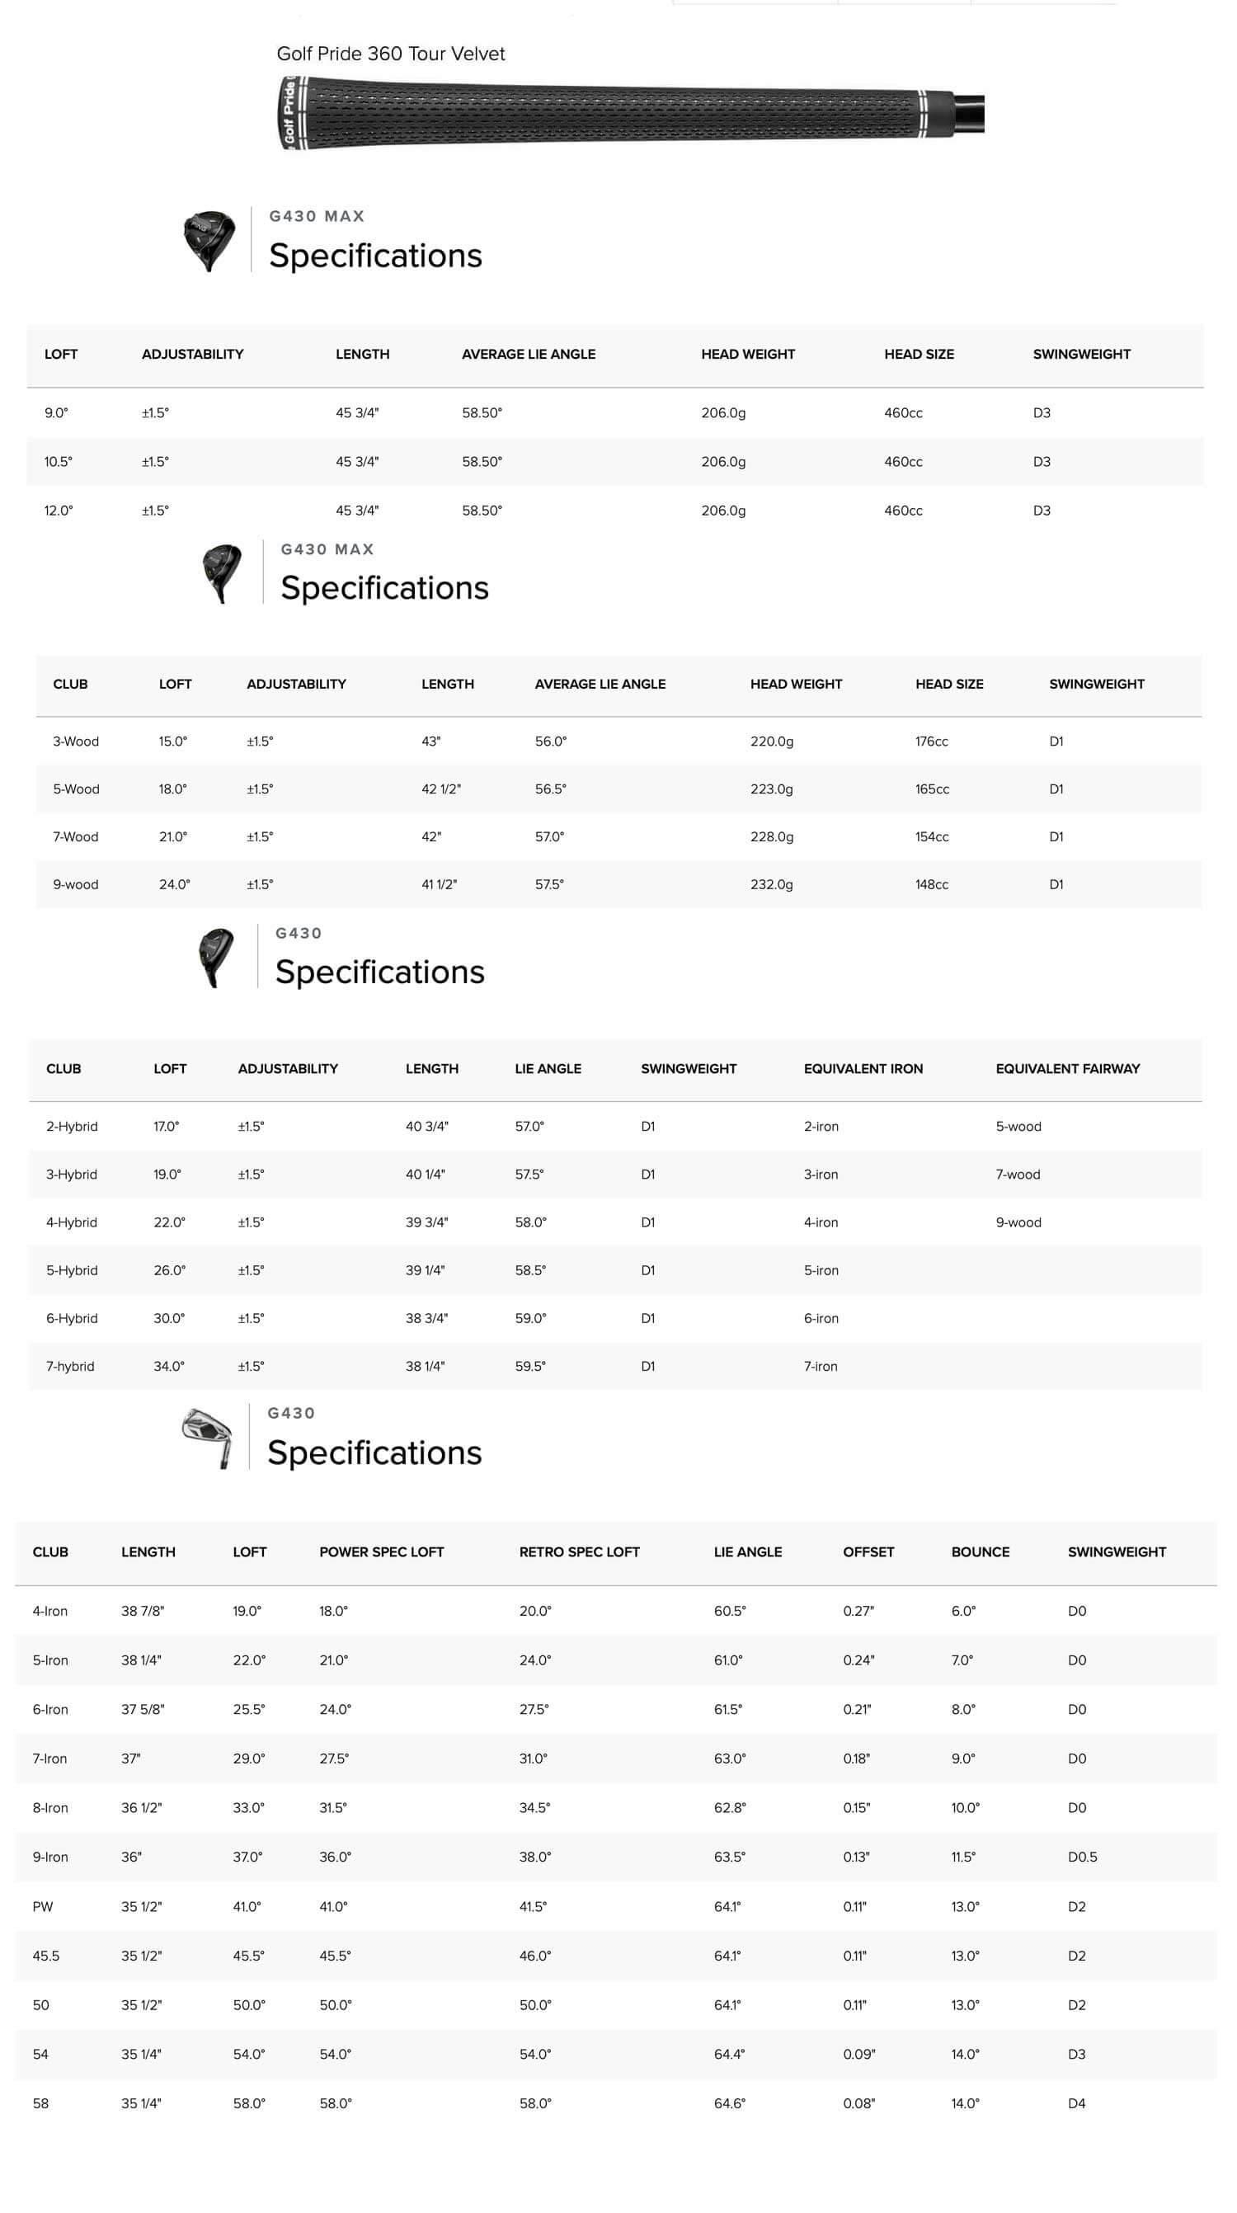1237x2213 pixels.
Task: Select the 7-Iron row label
Action: click(49, 1759)
